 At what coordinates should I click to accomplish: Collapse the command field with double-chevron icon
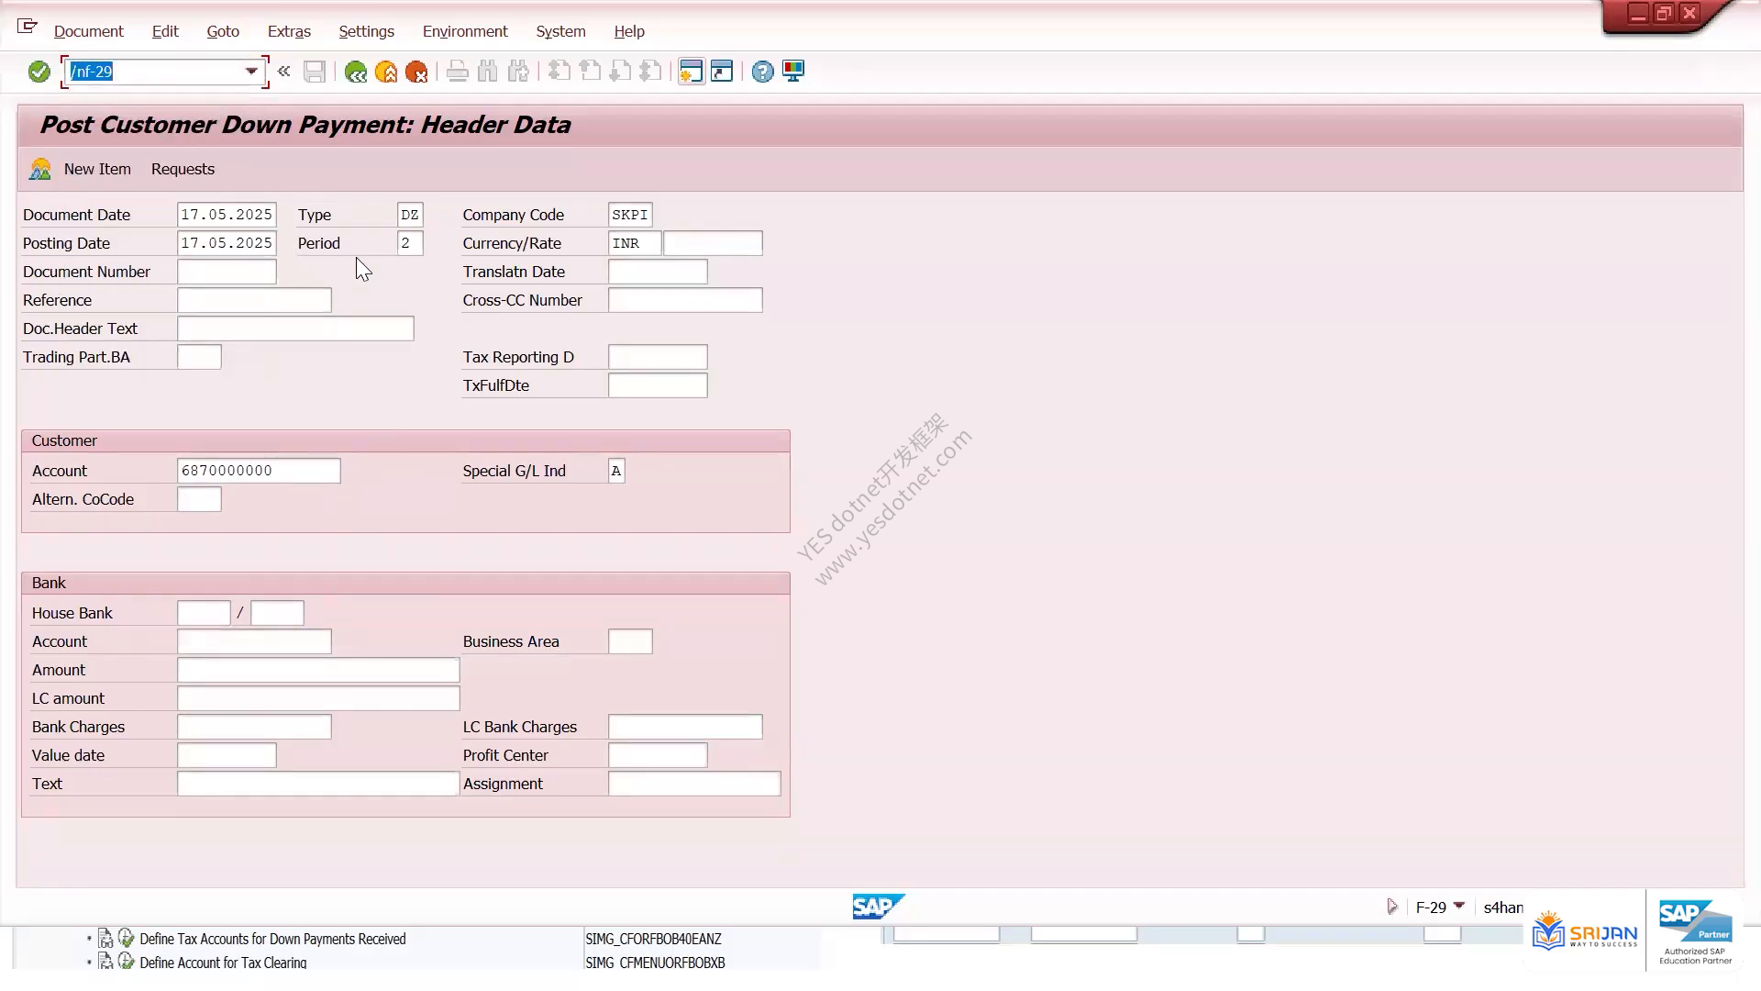tap(284, 71)
